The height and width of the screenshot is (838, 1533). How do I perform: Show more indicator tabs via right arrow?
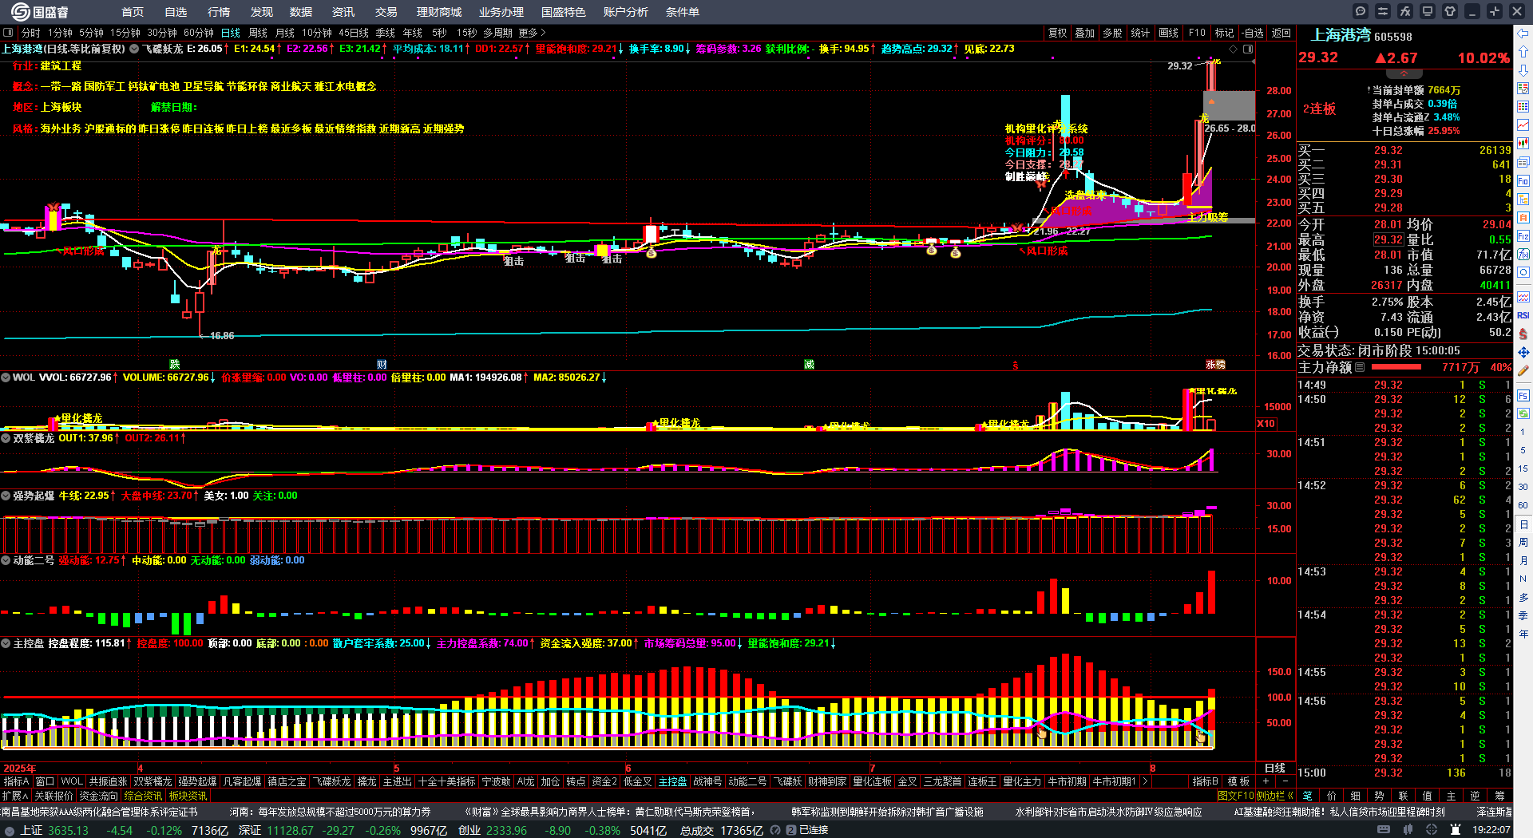click(1145, 781)
